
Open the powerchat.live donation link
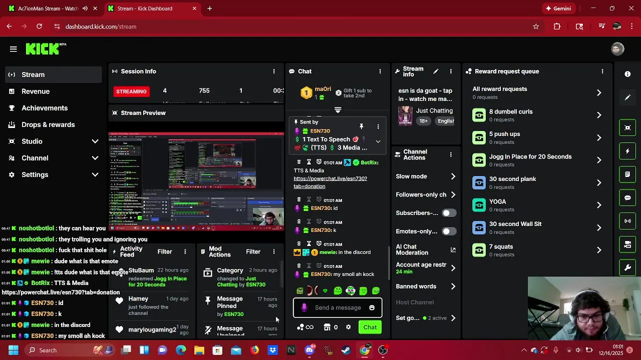(x=330, y=182)
